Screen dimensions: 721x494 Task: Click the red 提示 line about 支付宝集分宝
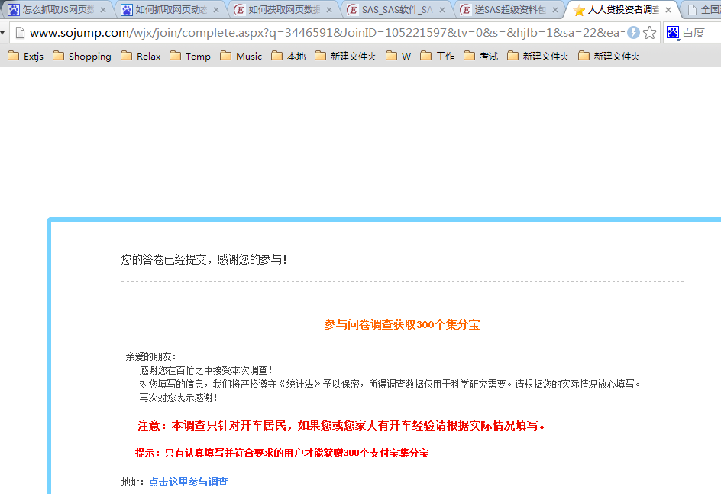click(x=282, y=453)
